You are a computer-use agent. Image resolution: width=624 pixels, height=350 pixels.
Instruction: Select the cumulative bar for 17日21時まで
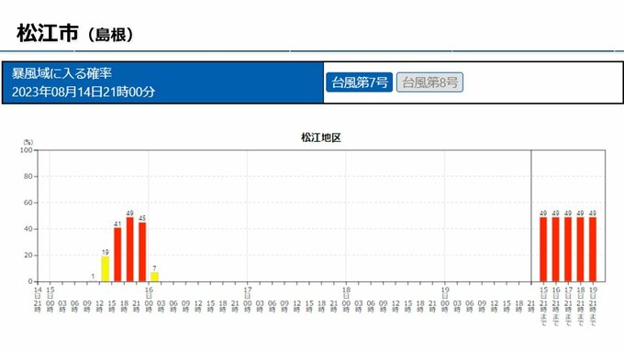[x=568, y=249]
